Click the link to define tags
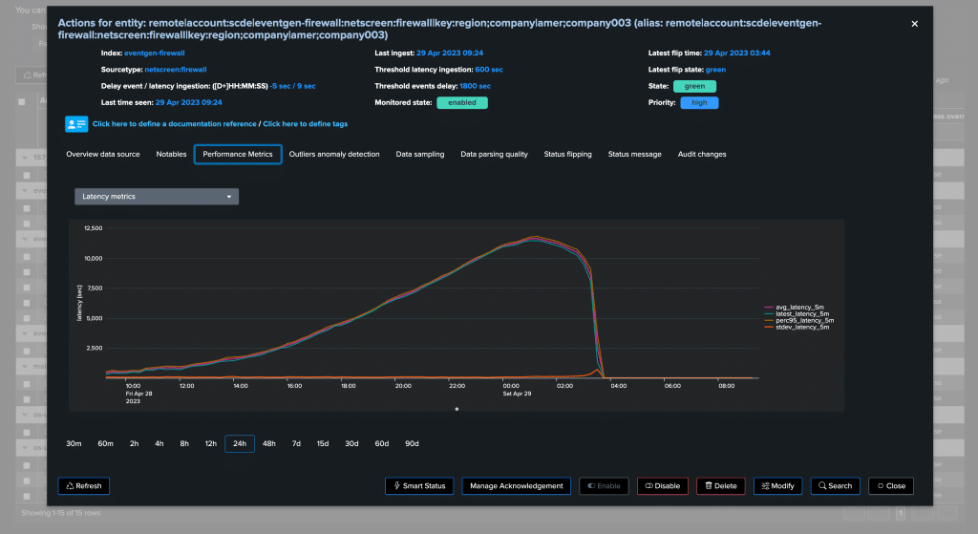The image size is (978, 534). pyautogui.click(x=306, y=123)
